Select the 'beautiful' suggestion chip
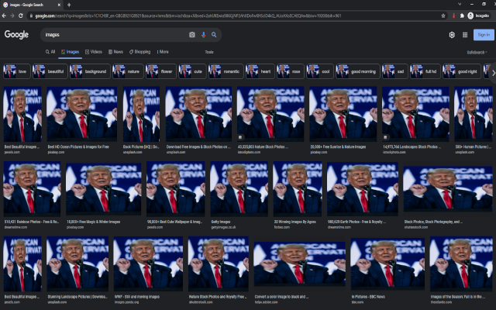The image size is (496, 310). point(50,71)
